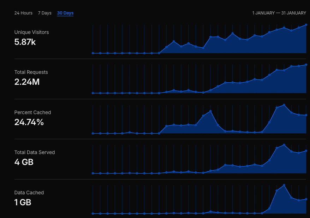Click the 5.87k unique visitors value
310x218 pixels.
click(25, 42)
